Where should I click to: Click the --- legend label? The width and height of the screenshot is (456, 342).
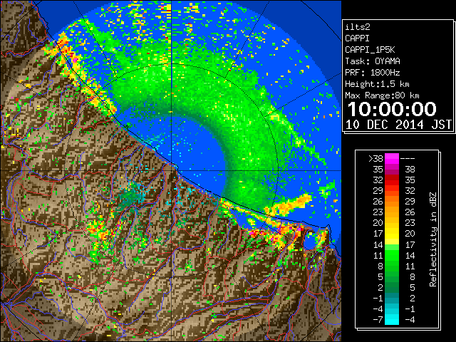pos(408,158)
